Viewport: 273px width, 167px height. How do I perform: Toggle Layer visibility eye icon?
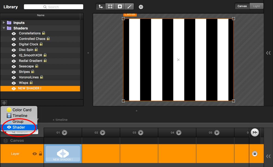coord(35,154)
